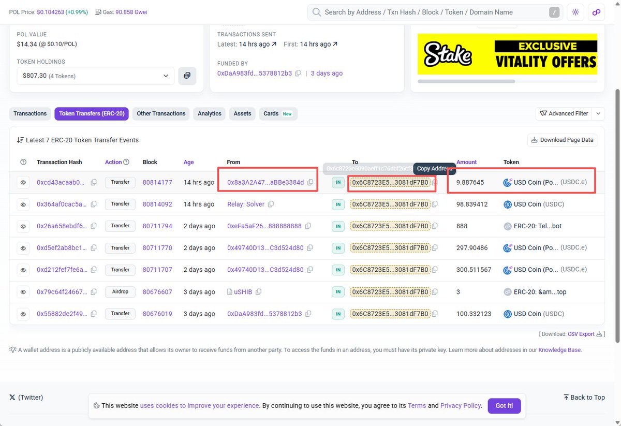Screen dimensions: 621x426
Task: Open the X (Twitter) footer link
Action: tap(26, 397)
